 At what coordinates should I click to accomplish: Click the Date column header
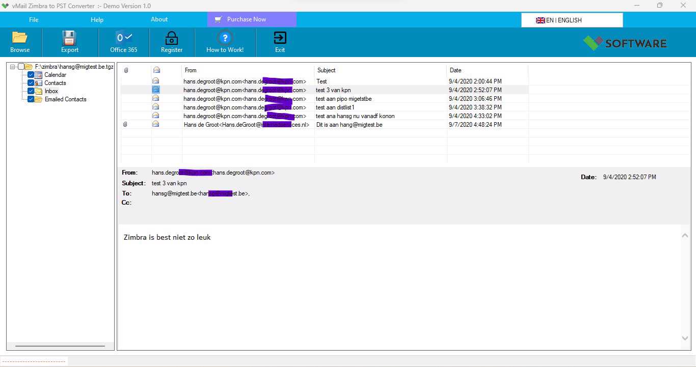tap(488, 70)
